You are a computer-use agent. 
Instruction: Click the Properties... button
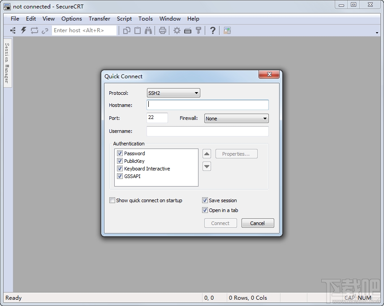[236, 154]
